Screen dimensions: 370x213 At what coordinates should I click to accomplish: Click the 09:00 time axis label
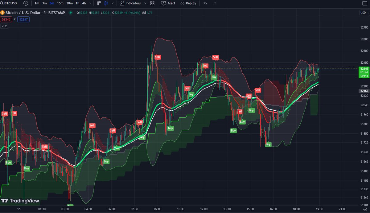coord(158,209)
